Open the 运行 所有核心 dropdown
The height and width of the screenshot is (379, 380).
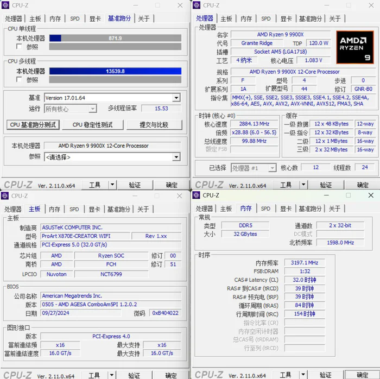[93, 109]
